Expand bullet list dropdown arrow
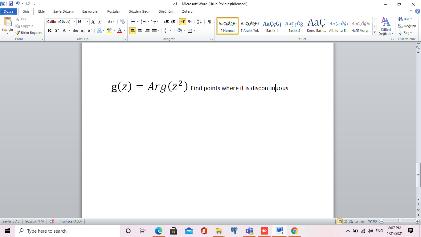The image size is (421, 237). click(x=137, y=22)
